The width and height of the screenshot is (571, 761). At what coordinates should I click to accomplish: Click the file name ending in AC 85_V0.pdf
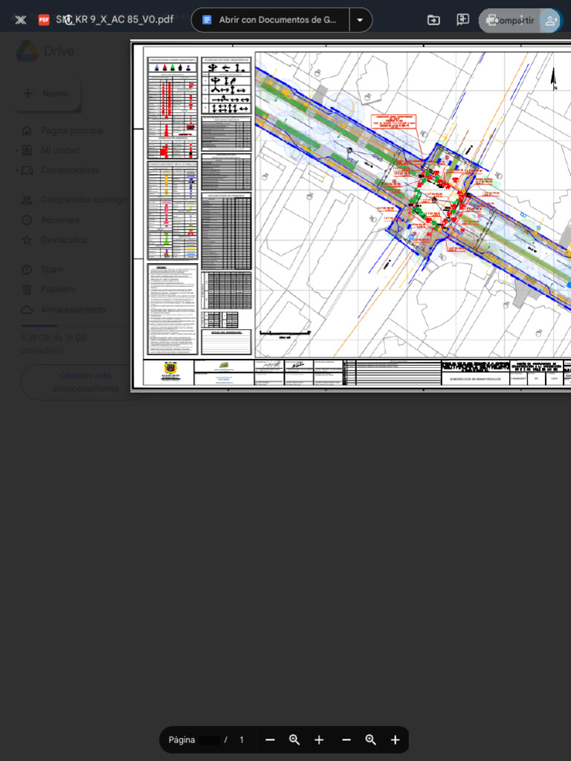(114, 20)
